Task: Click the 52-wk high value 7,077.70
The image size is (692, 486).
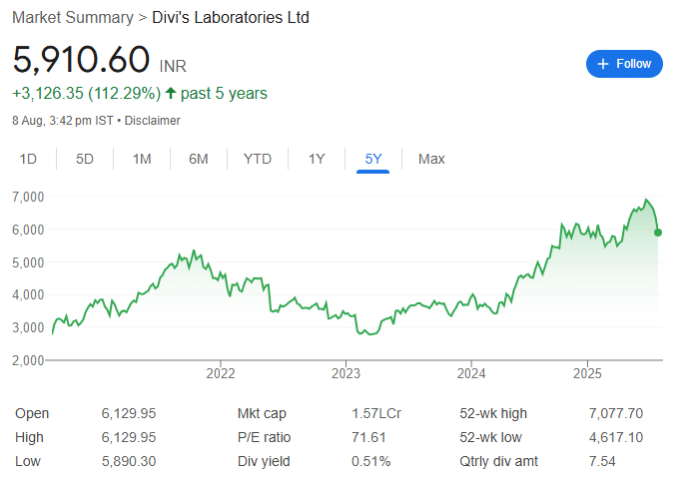Action: pyautogui.click(x=616, y=414)
